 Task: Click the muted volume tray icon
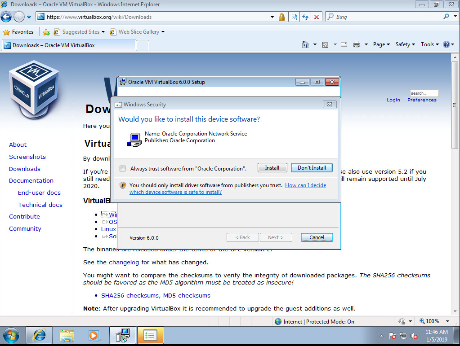click(x=414, y=336)
